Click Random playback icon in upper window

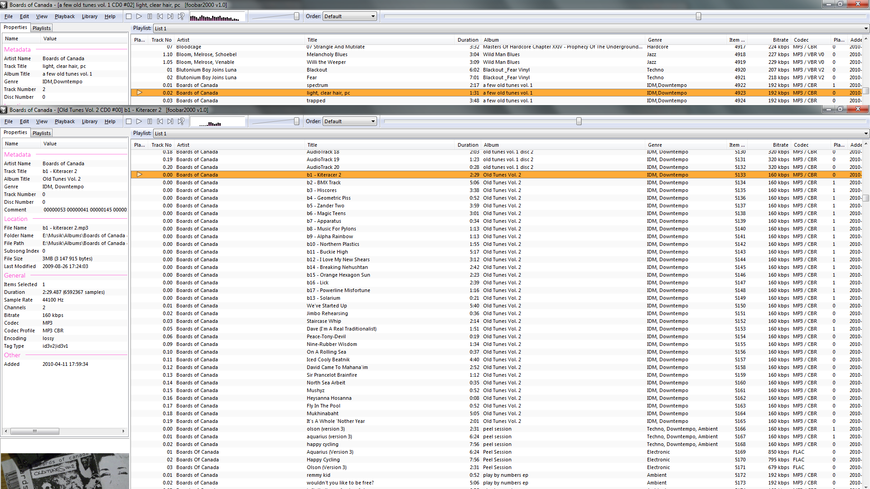coord(181,16)
